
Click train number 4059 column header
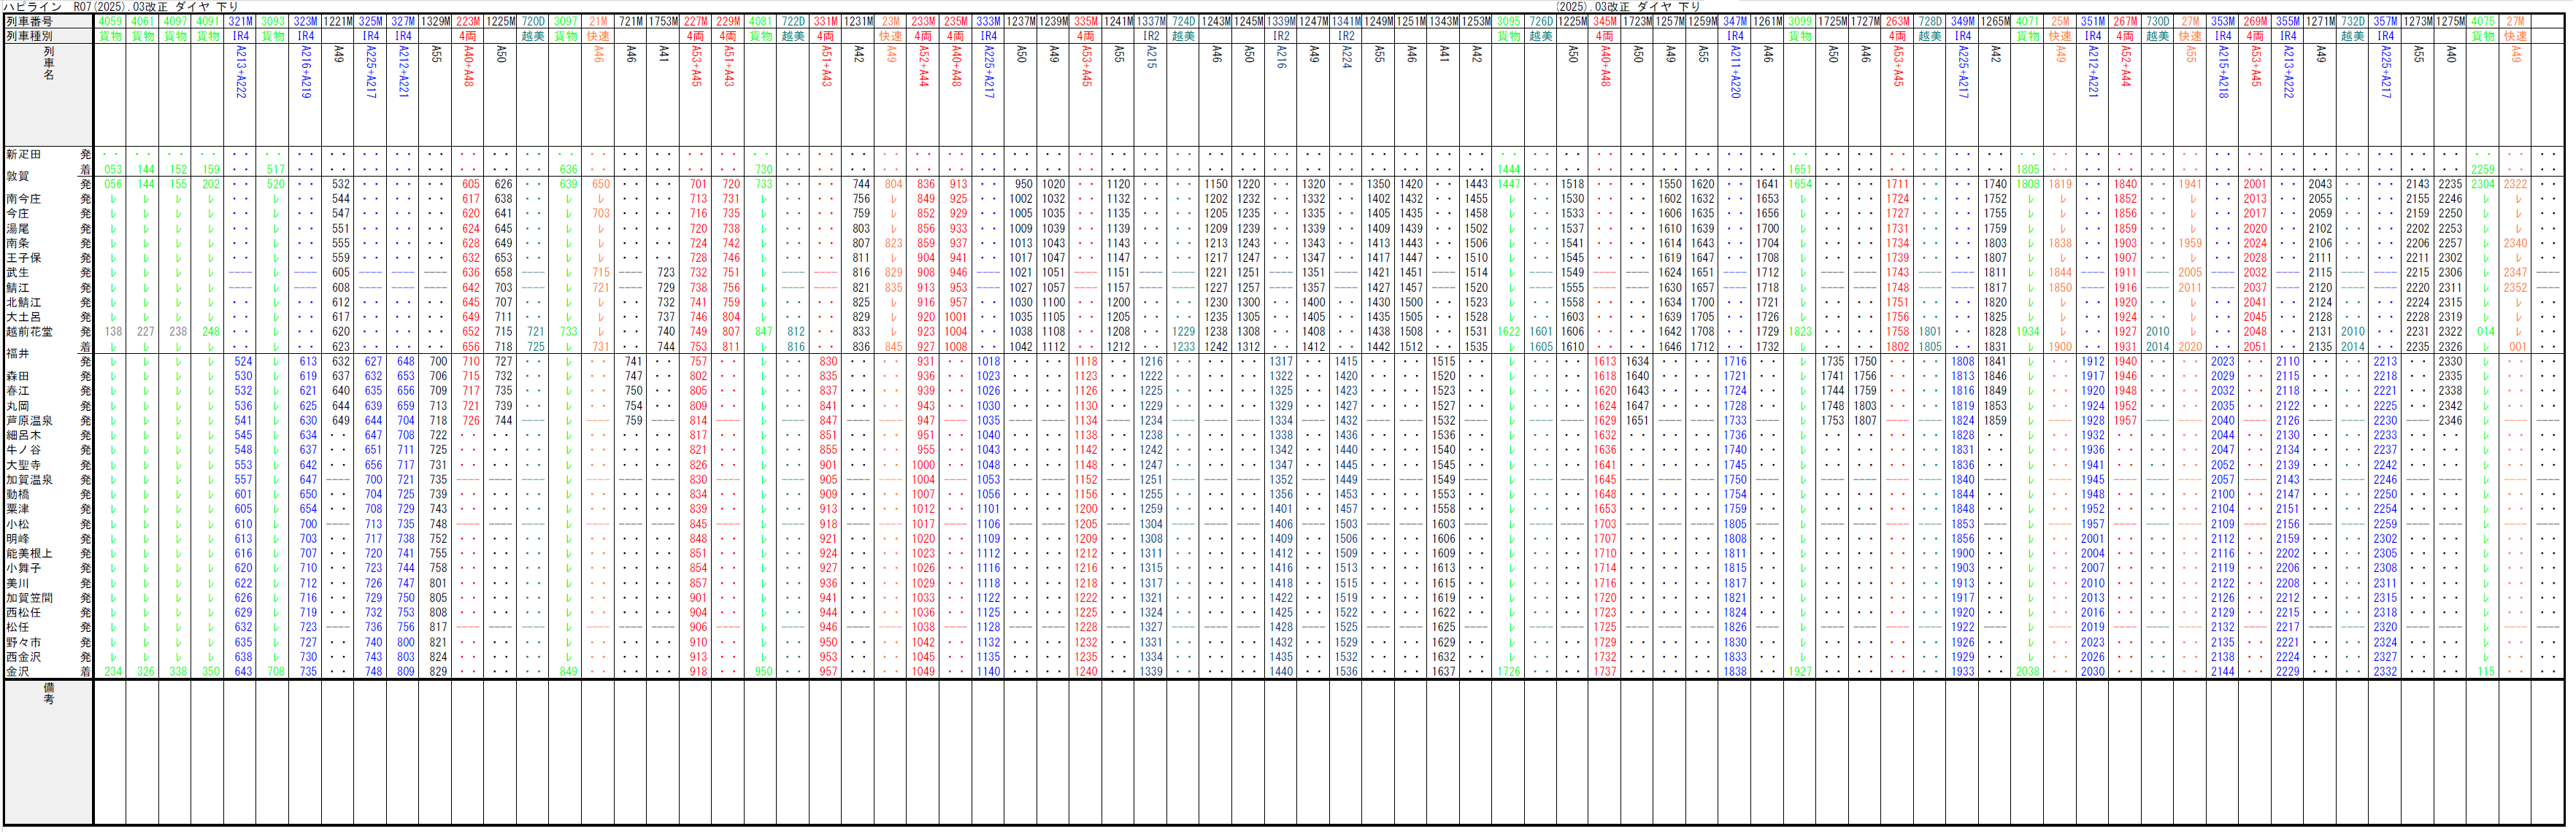pos(110,21)
